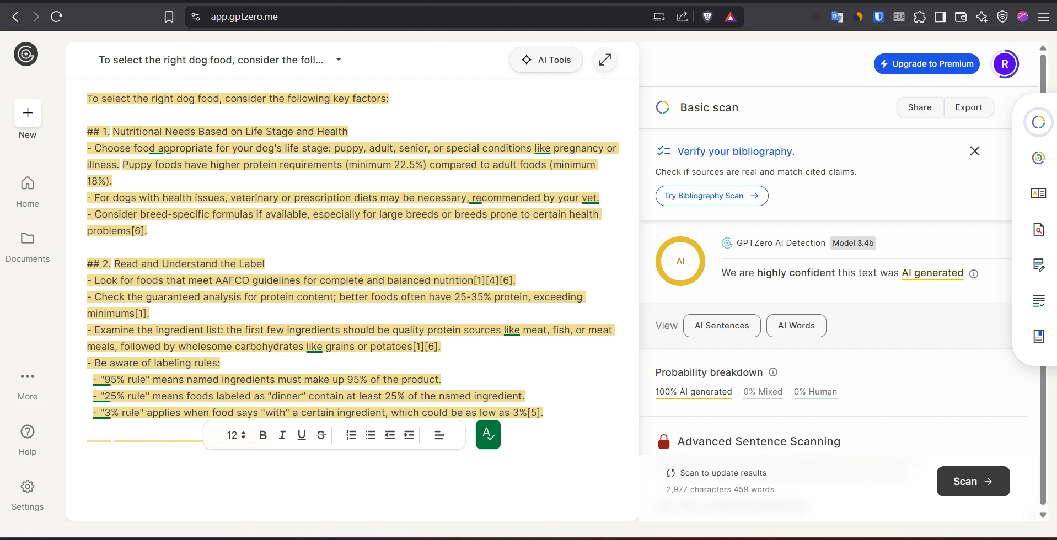1057x540 pixels.
Task: Click the AI generated underlined text
Action: tap(932, 273)
